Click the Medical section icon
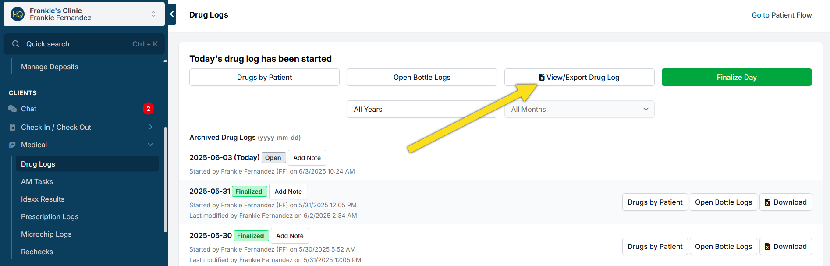The image size is (830, 266). (x=12, y=145)
